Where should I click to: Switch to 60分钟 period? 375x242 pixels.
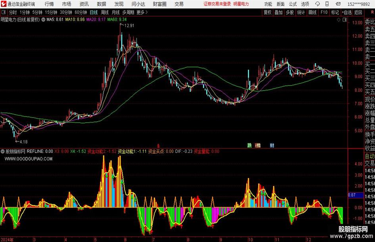[x=81, y=12]
